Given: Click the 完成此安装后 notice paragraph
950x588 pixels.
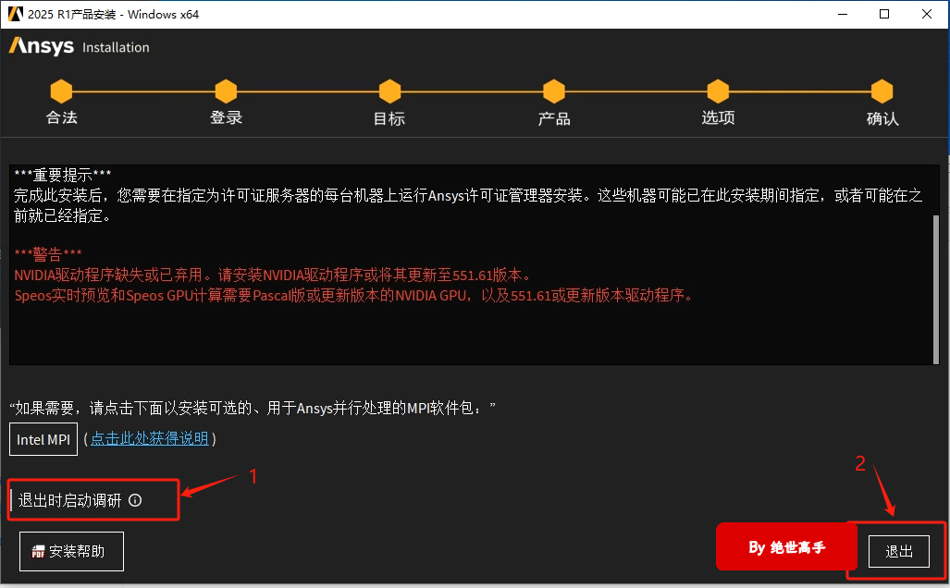Looking at the screenshot, I should click(x=468, y=205).
